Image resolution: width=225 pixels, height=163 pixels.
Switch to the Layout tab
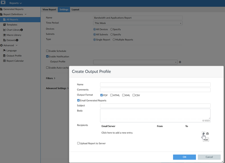(x=75, y=9)
